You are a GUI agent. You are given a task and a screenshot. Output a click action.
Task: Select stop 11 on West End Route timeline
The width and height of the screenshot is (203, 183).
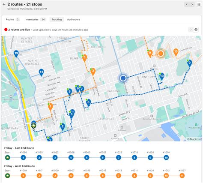point(182,176)
